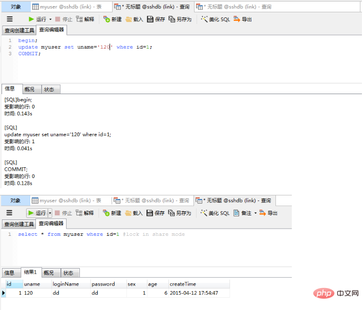Image resolution: width=364 pixels, height=310 pixels.
Task: Click Beautify SQL (美化 SQL) in the top toolbar
Action: (216, 19)
